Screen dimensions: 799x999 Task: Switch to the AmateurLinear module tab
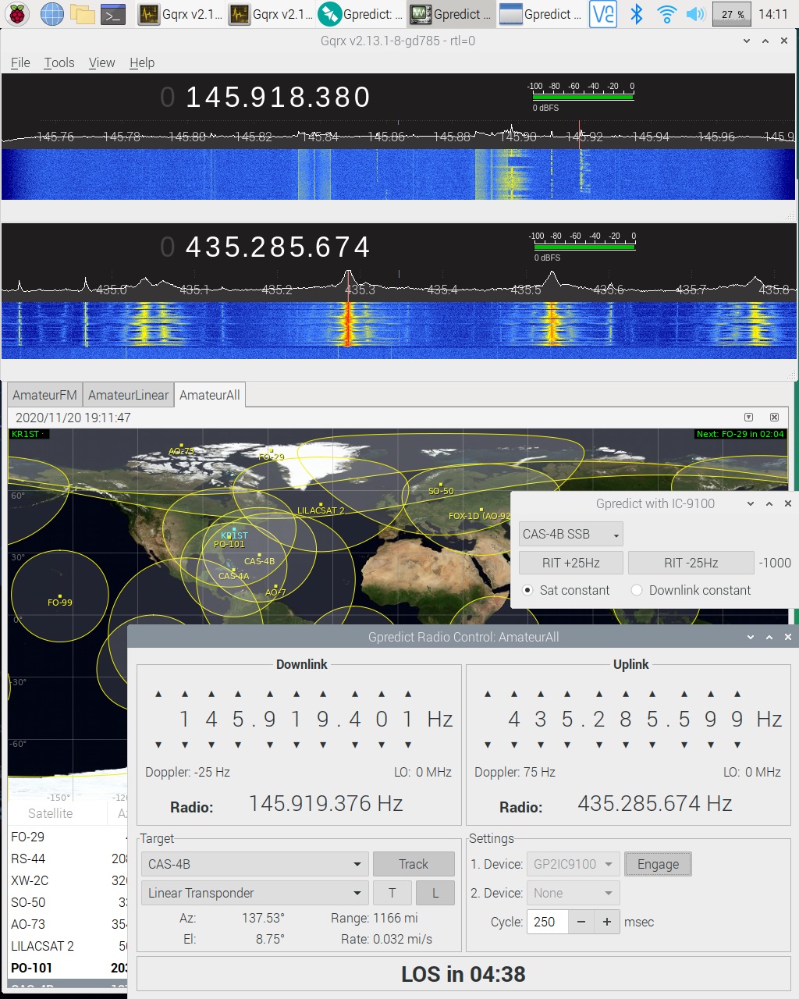128,395
